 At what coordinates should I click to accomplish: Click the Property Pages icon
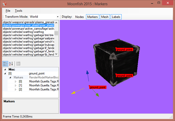click(18, 64)
